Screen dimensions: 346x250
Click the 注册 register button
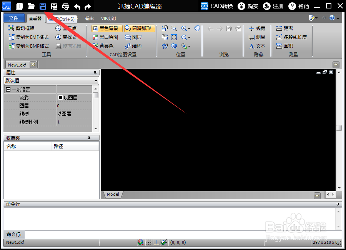point(273,6)
